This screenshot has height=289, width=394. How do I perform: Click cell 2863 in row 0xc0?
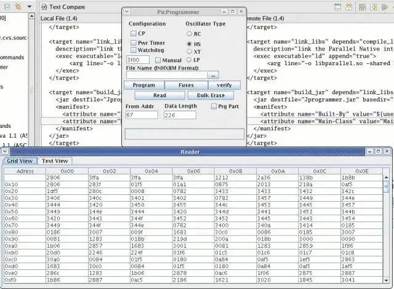(x=361, y=259)
